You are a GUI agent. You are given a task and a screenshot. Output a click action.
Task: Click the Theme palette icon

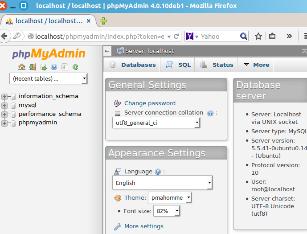tap(118, 198)
